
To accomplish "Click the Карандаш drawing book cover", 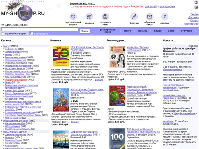I will pyautogui.click(x=117, y=57).
